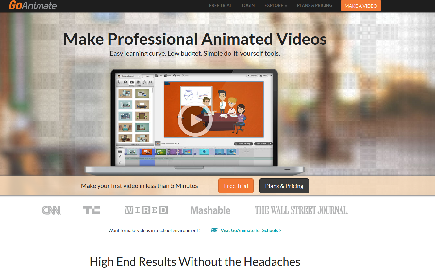Click the Starters section header
Image resolution: width=435 pixels, height=274 pixels.
tap(135, 144)
